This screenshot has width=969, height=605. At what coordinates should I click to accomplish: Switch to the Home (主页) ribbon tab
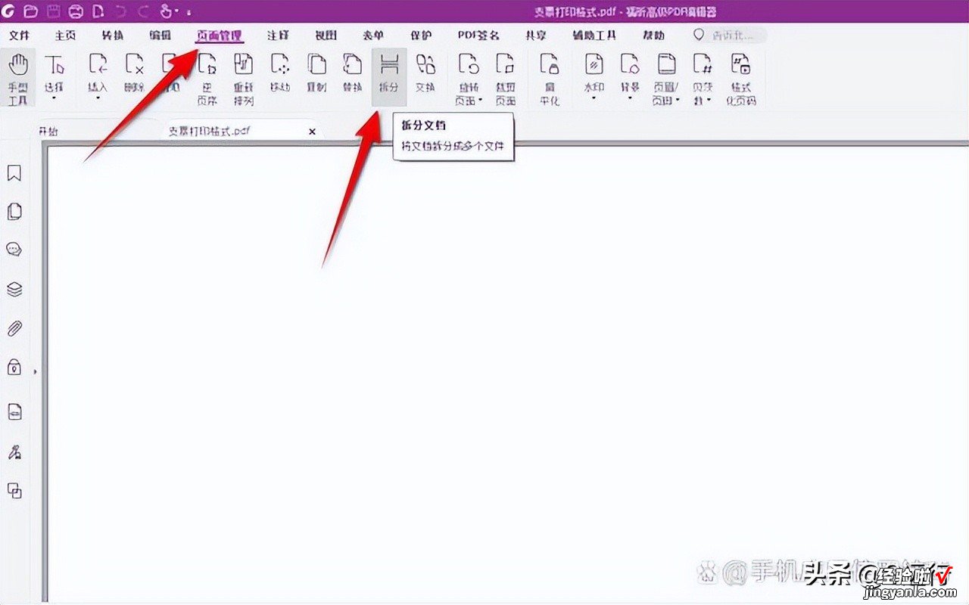coord(65,36)
